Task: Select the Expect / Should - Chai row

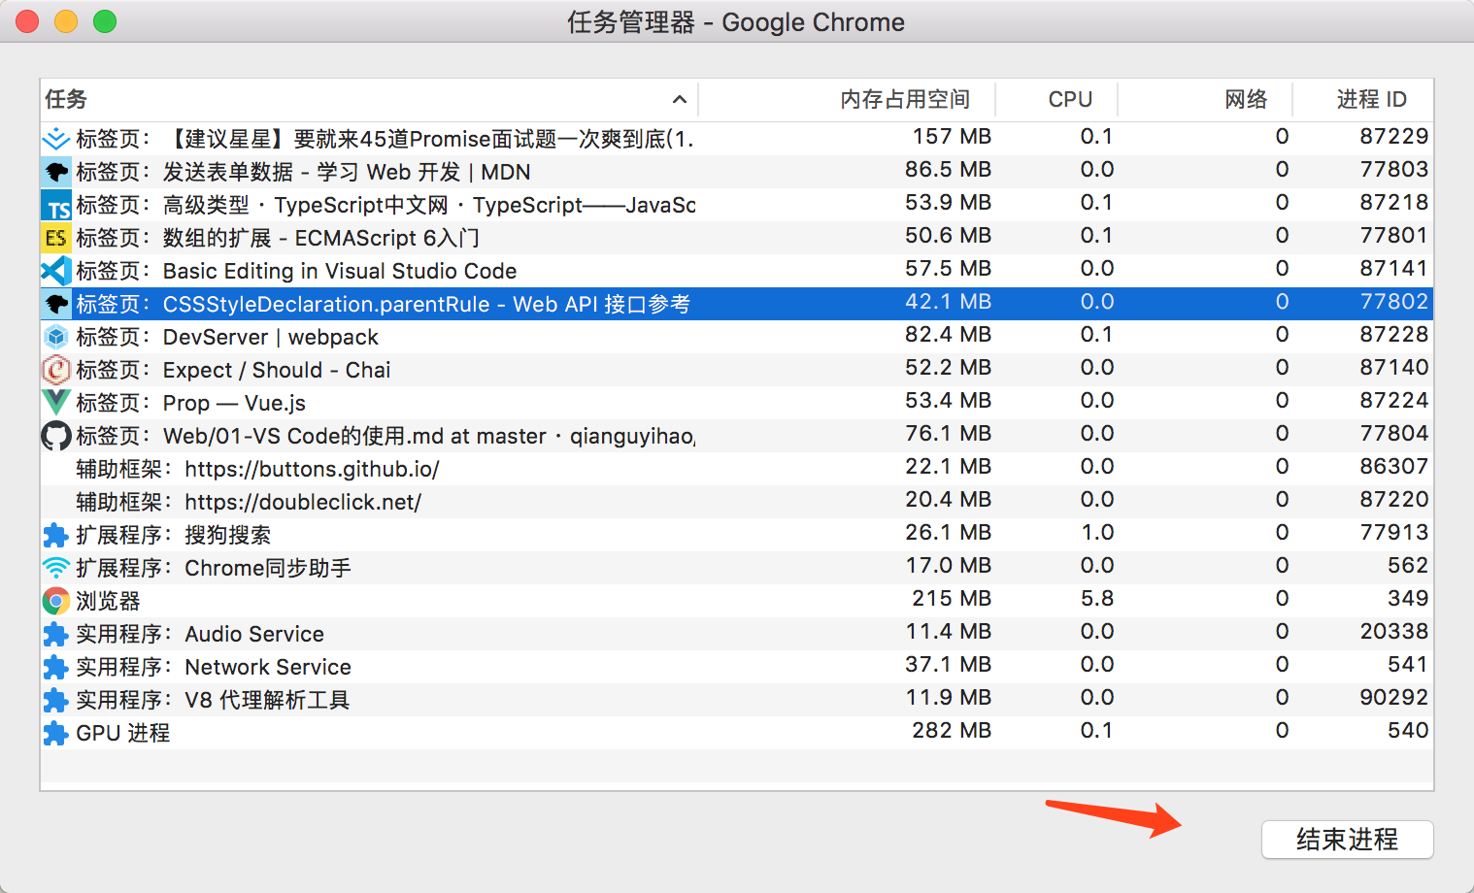Action: click(x=737, y=370)
